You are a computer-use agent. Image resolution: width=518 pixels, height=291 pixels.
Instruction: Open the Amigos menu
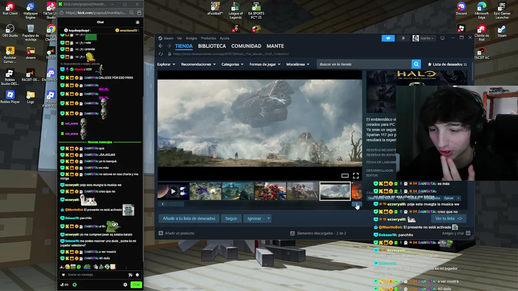[191, 38]
